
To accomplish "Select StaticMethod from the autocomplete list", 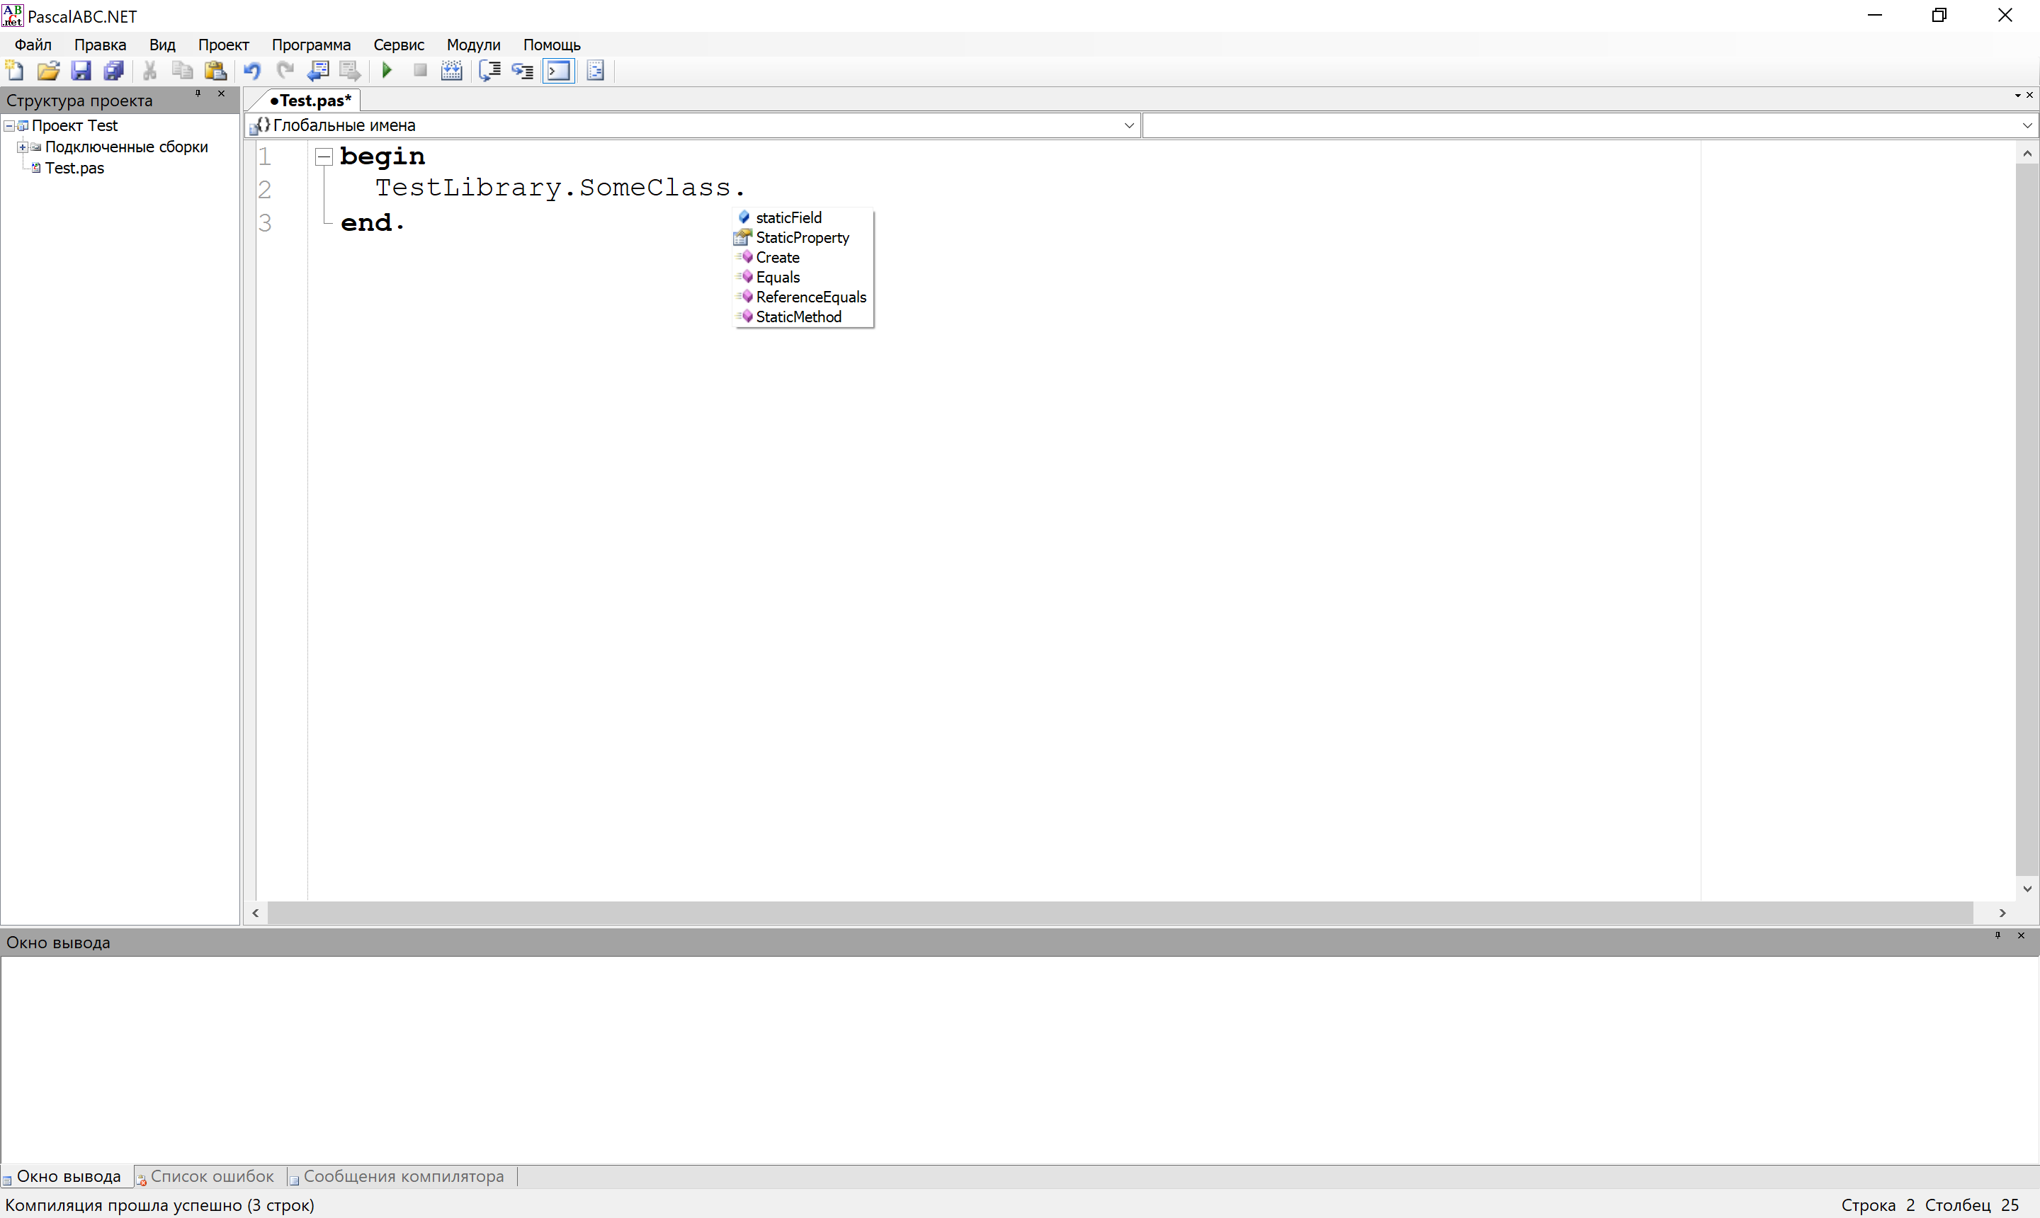I will [798, 317].
